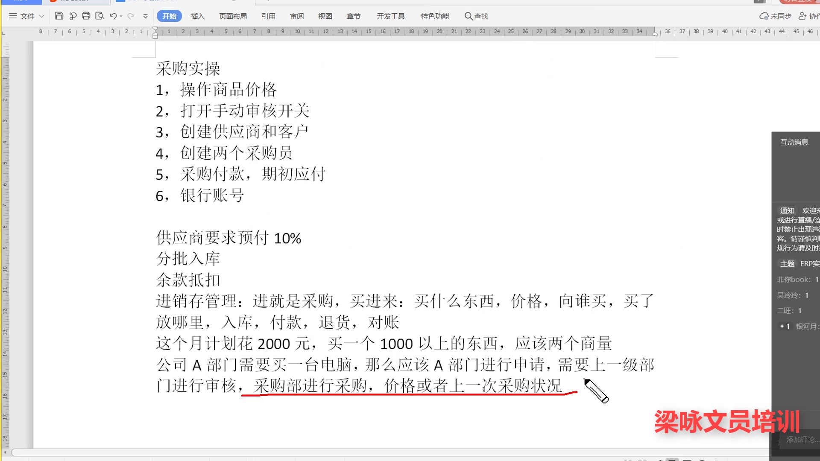Click the 通知 label in message panel
This screenshot has height=461, width=820.
787,210
